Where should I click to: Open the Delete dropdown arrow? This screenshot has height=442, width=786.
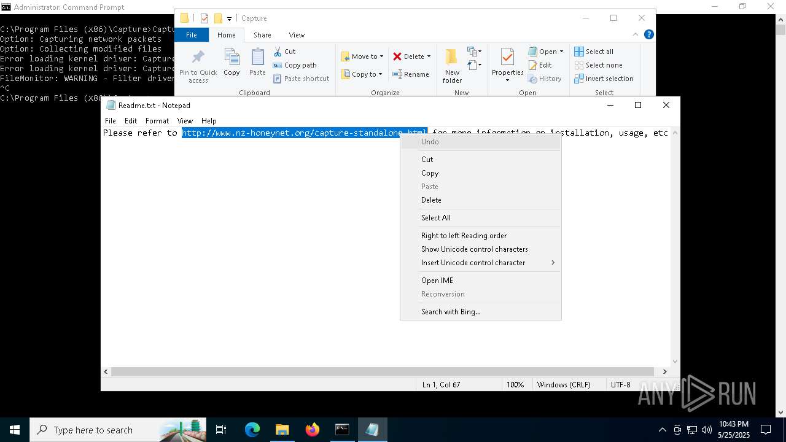(429, 56)
